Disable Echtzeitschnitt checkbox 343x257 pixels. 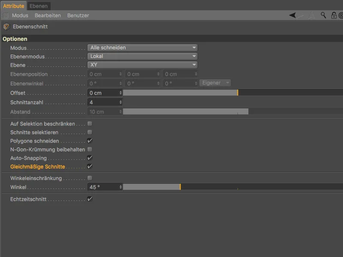click(x=90, y=199)
